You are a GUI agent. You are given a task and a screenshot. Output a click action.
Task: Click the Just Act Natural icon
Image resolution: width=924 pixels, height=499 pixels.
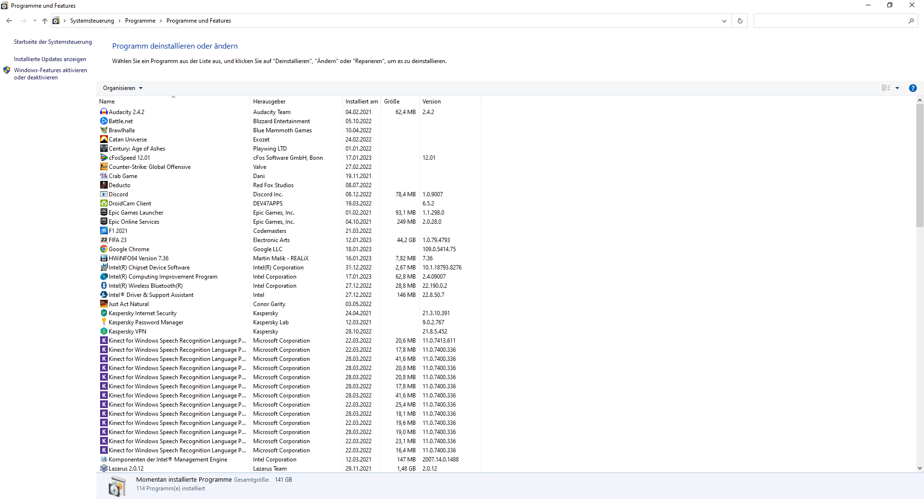103,304
